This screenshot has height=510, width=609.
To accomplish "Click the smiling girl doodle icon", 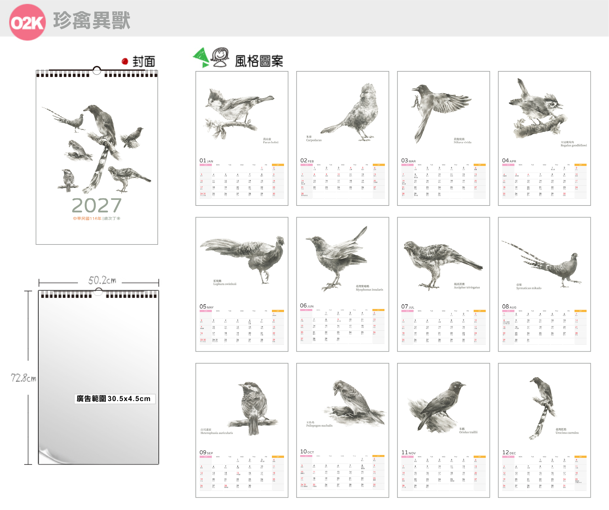I will [x=220, y=57].
